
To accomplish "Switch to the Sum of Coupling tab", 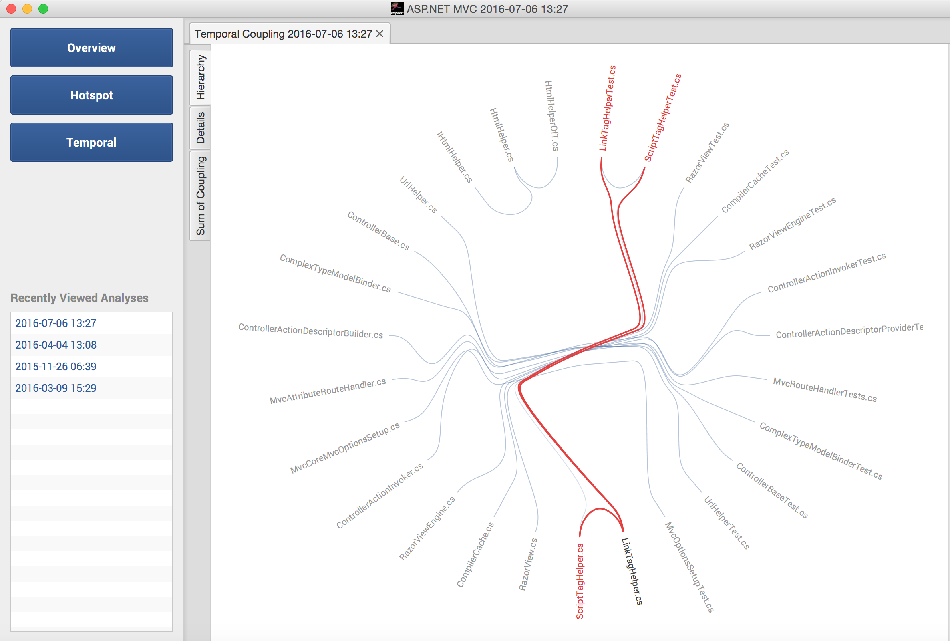I will point(200,196).
